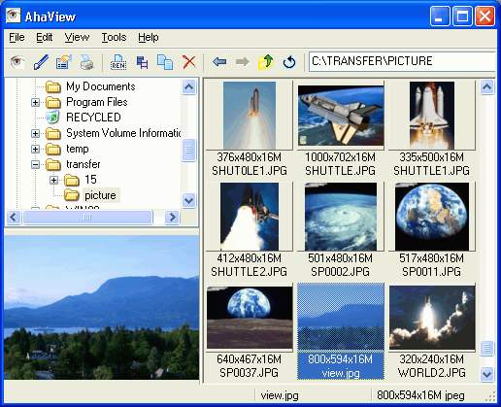Viewport: 501px width, 407px height.
Task: Select the SHUTTLE.JPG thumbnail
Action: tap(341, 129)
